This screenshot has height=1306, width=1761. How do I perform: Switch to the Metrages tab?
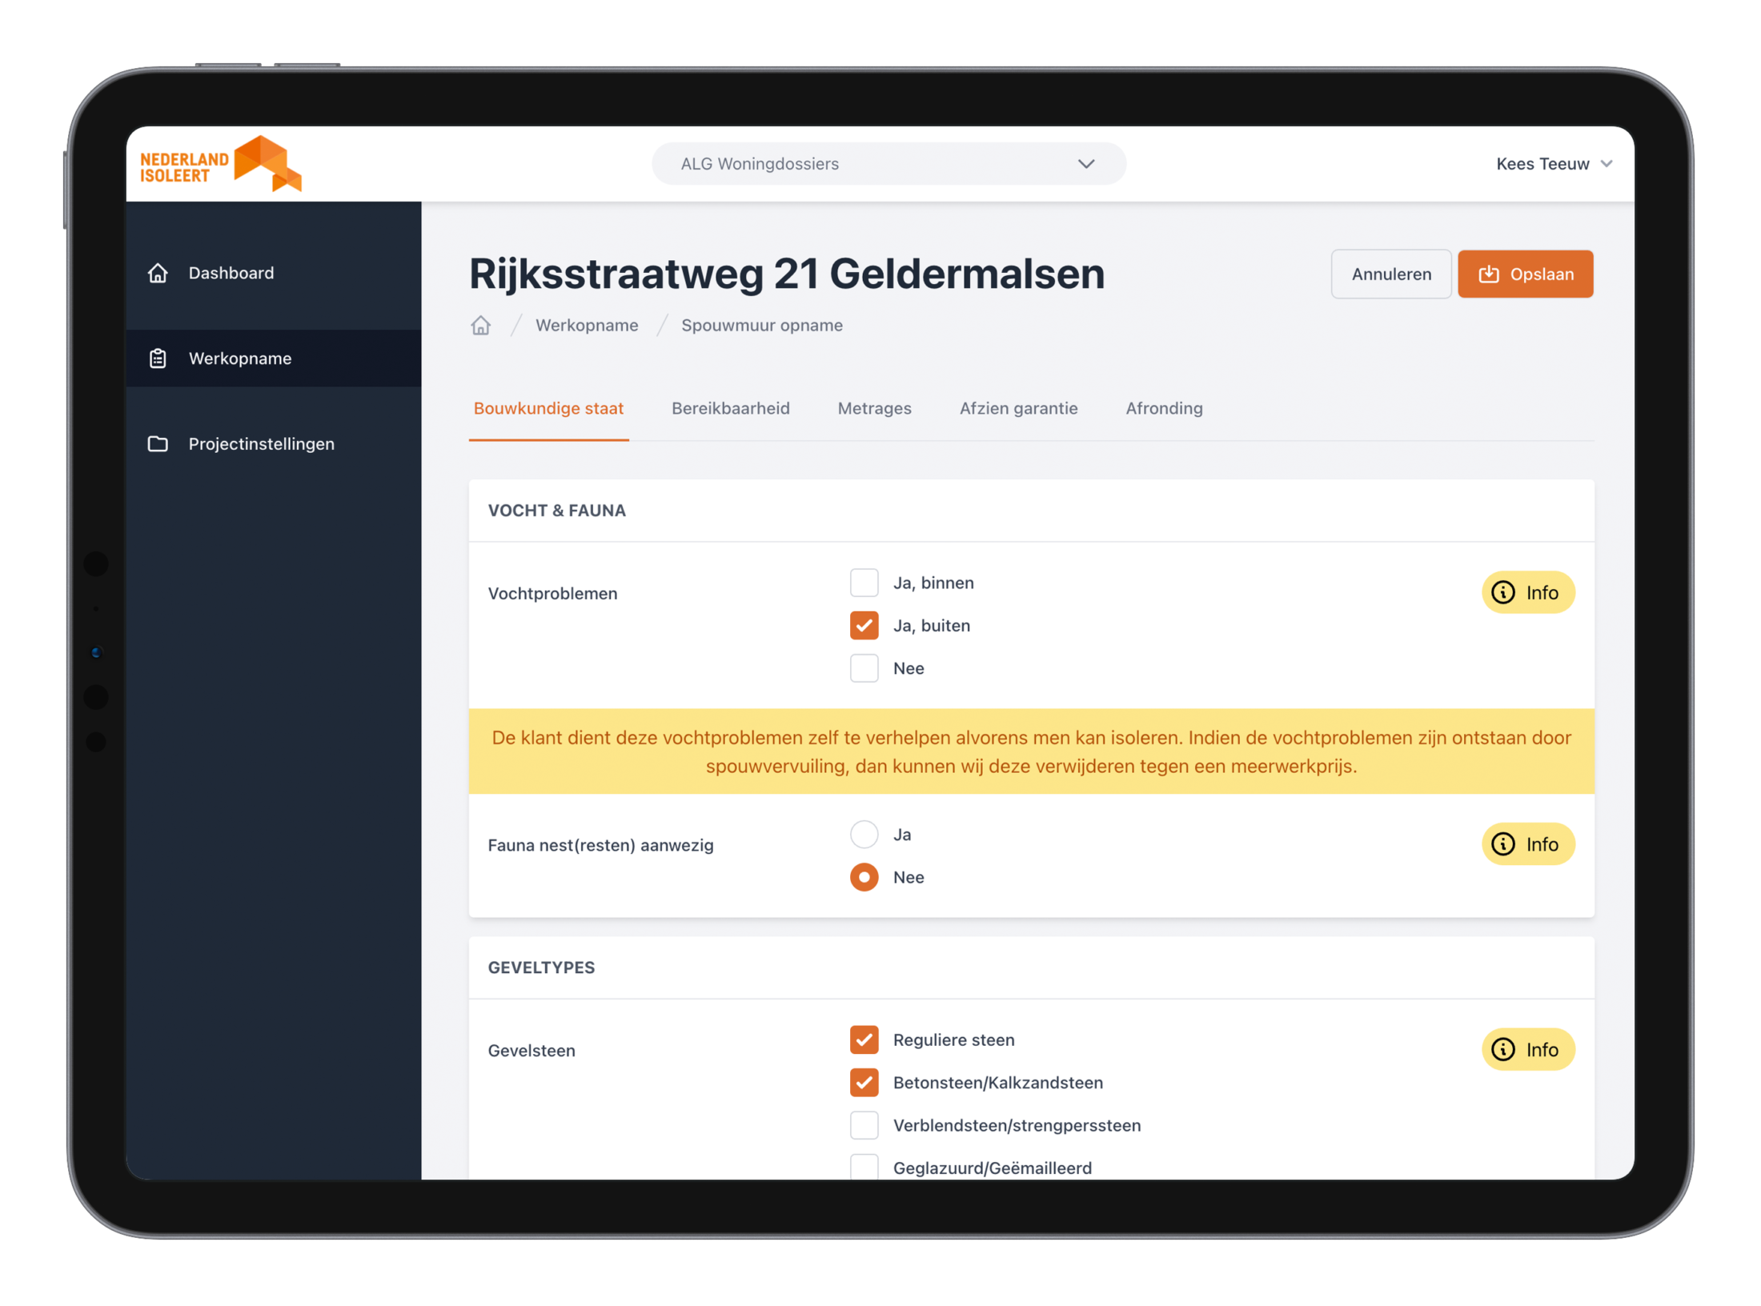tap(876, 409)
